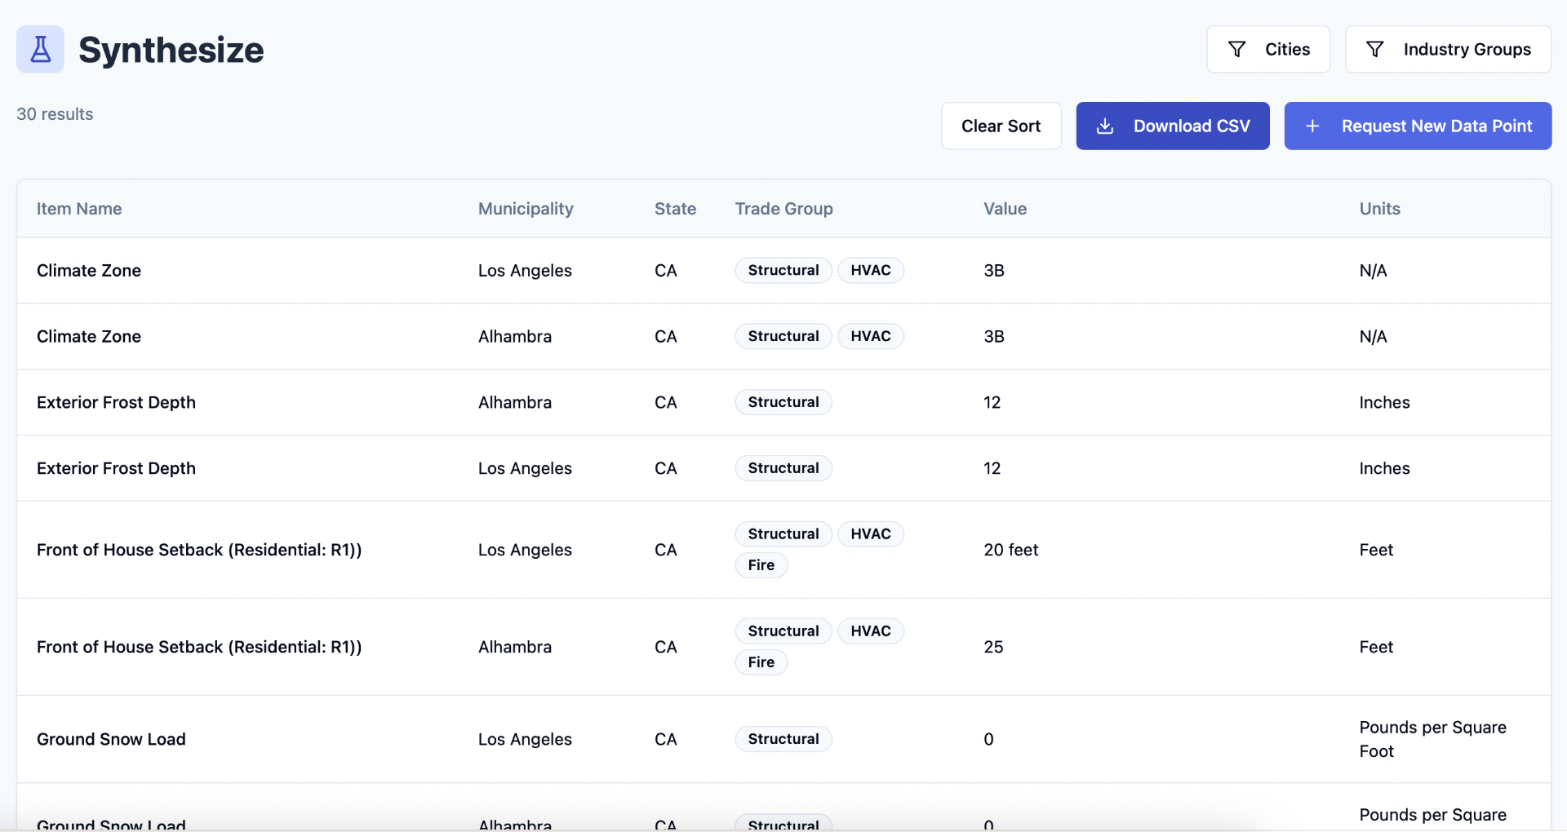This screenshot has width=1567, height=832.
Task: Click Fire tag in Setback Los Angeles row
Action: [761, 565]
